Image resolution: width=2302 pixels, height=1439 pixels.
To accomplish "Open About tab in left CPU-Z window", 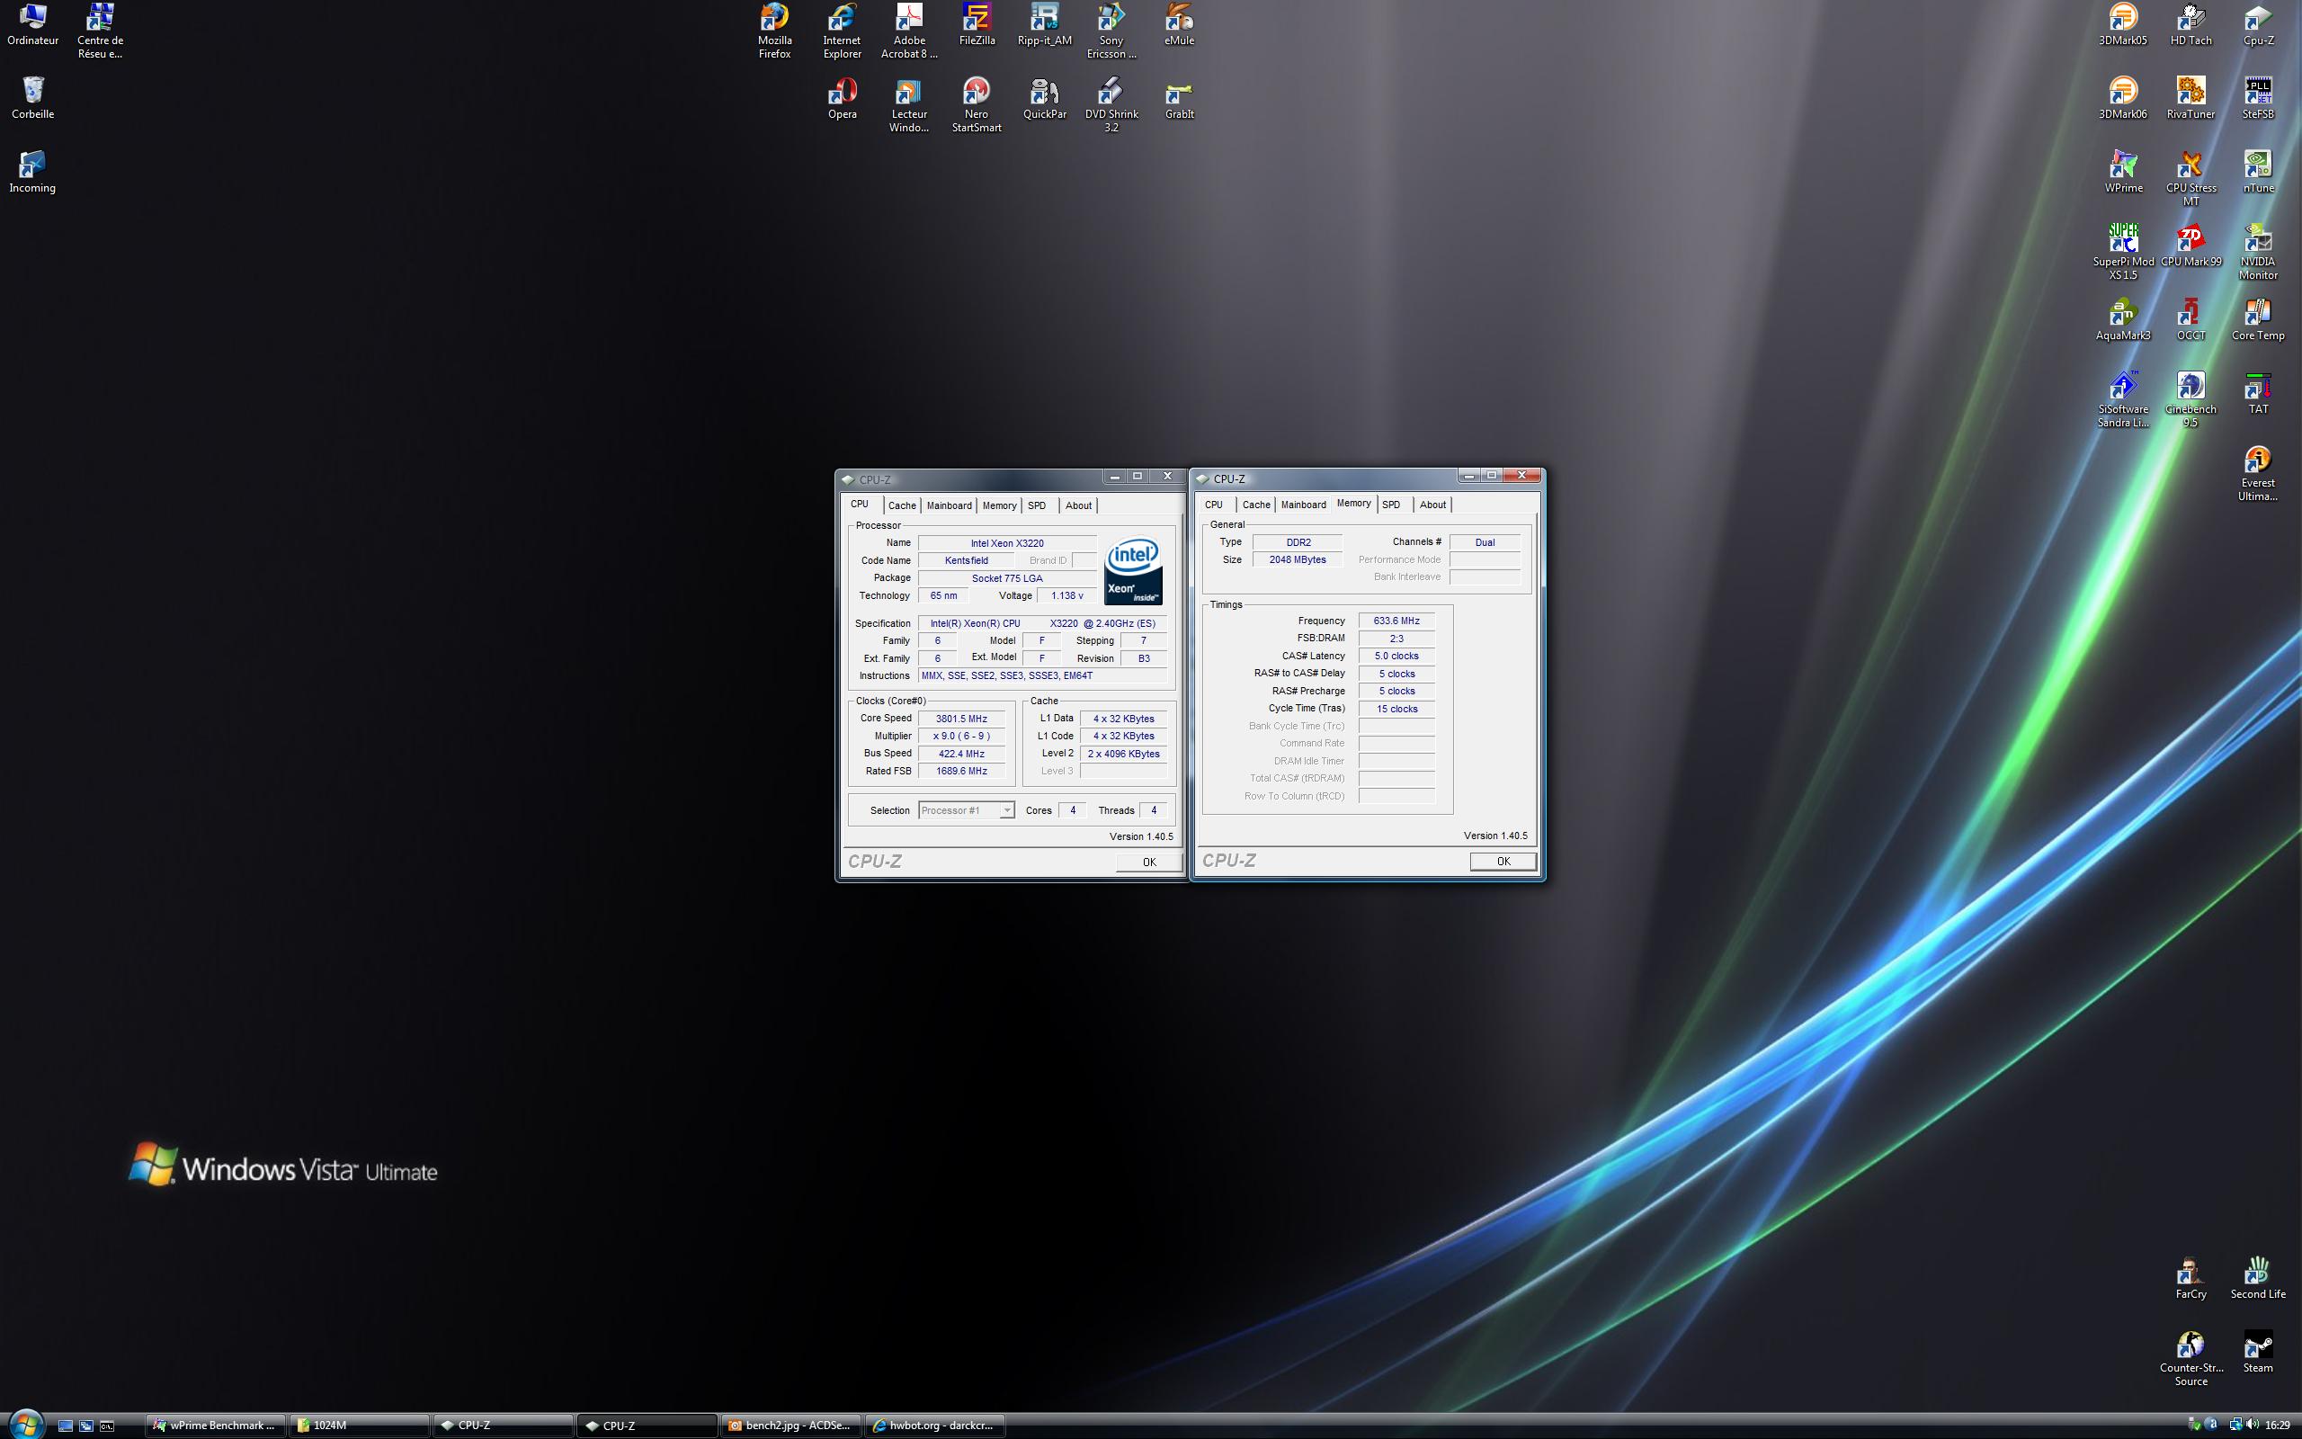I will pyautogui.click(x=1078, y=505).
